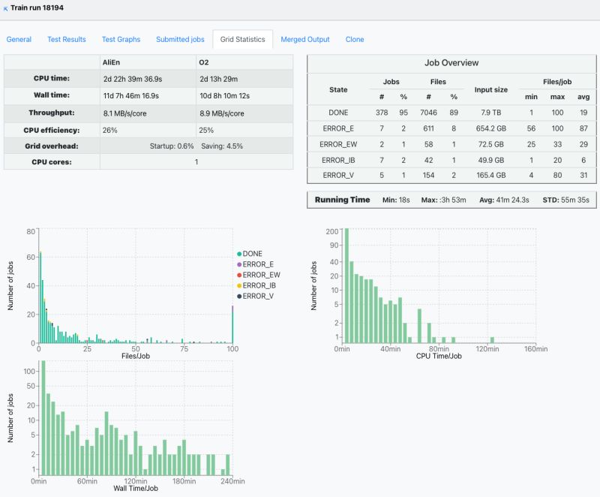Click the Files/Job axis label
Image resolution: width=600 pixels, height=497 pixels.
tap(136, 356)
